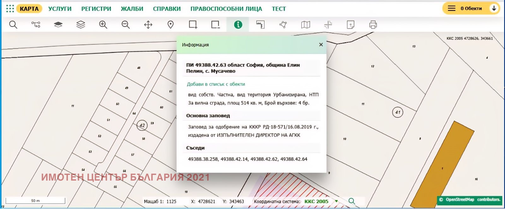Click the search magnifier tool in toolbar
Screen dimensions: 505x209
pyautogui.click(x=13, y=25)
